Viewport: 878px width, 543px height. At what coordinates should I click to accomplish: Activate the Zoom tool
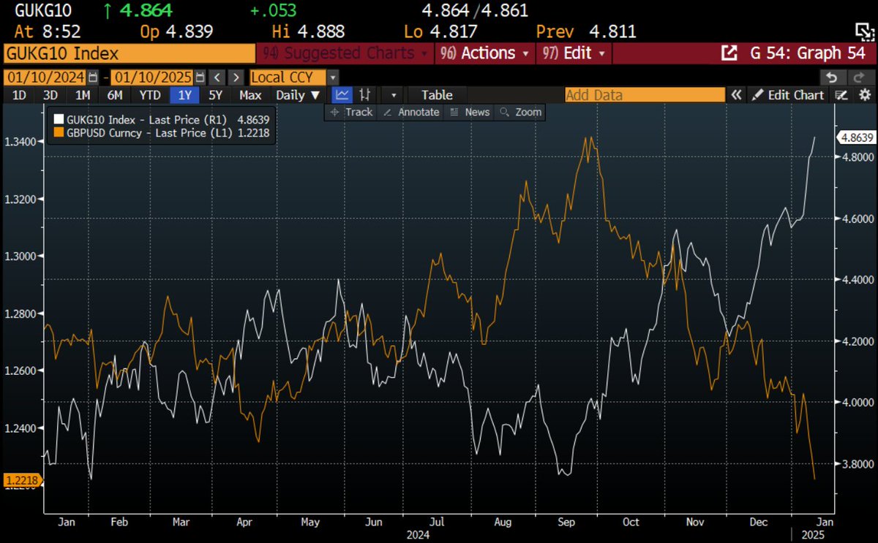click(x=520, y=112)
